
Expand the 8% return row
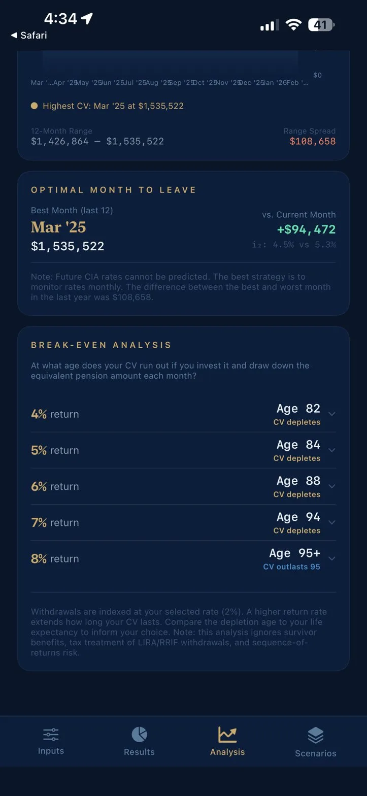(x=331, y=558)
